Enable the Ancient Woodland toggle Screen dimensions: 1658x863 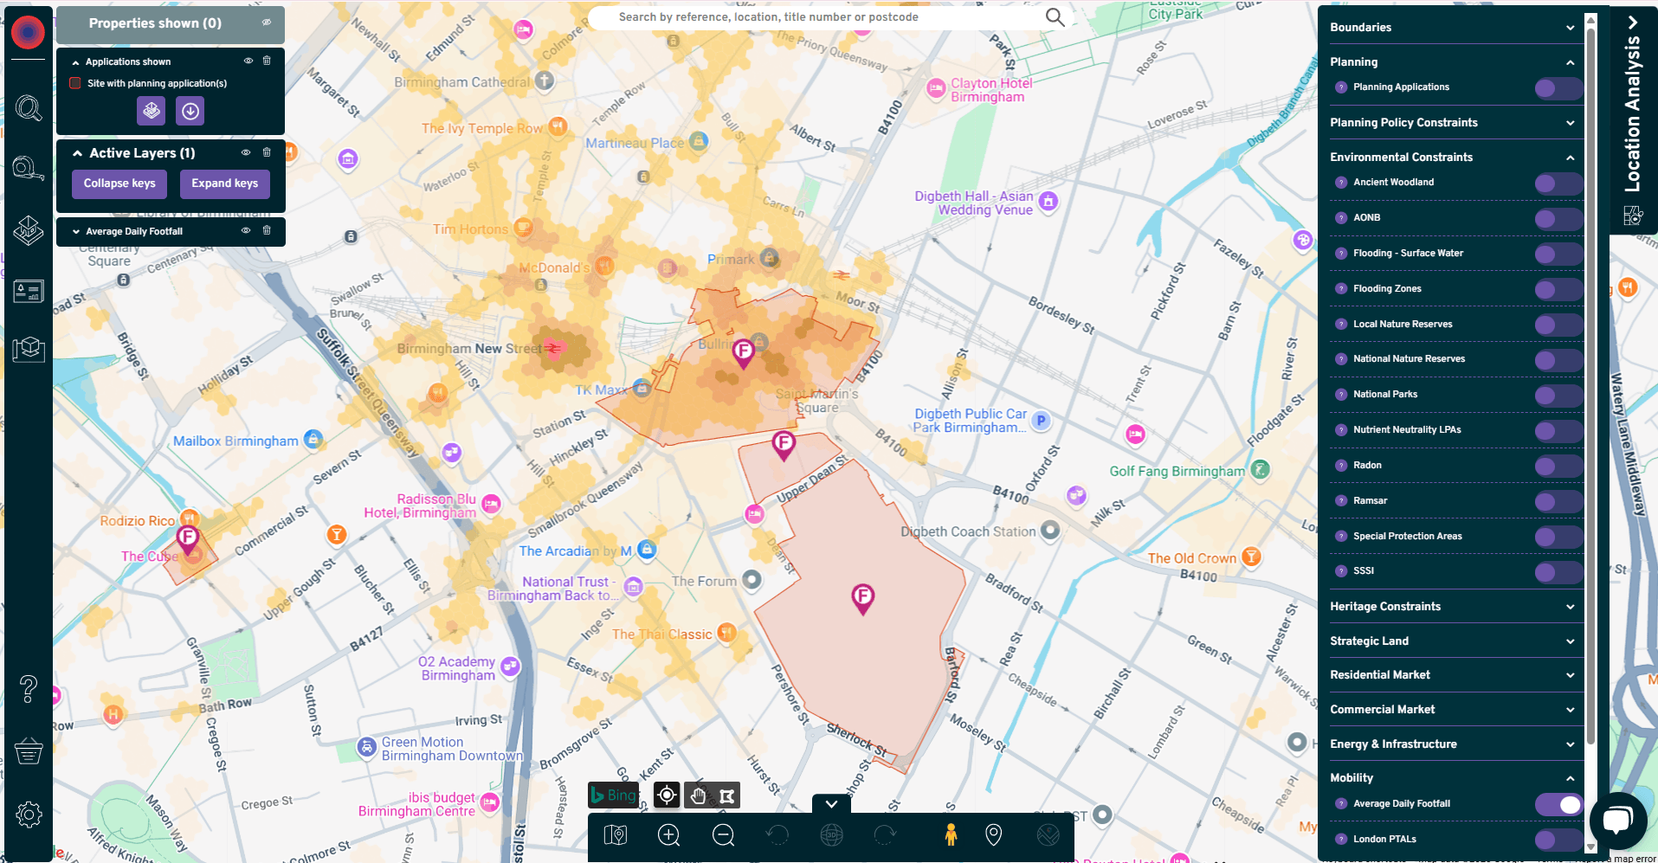(x=1558, y=183)
